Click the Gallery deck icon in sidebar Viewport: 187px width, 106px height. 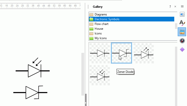tap(182, 32)
